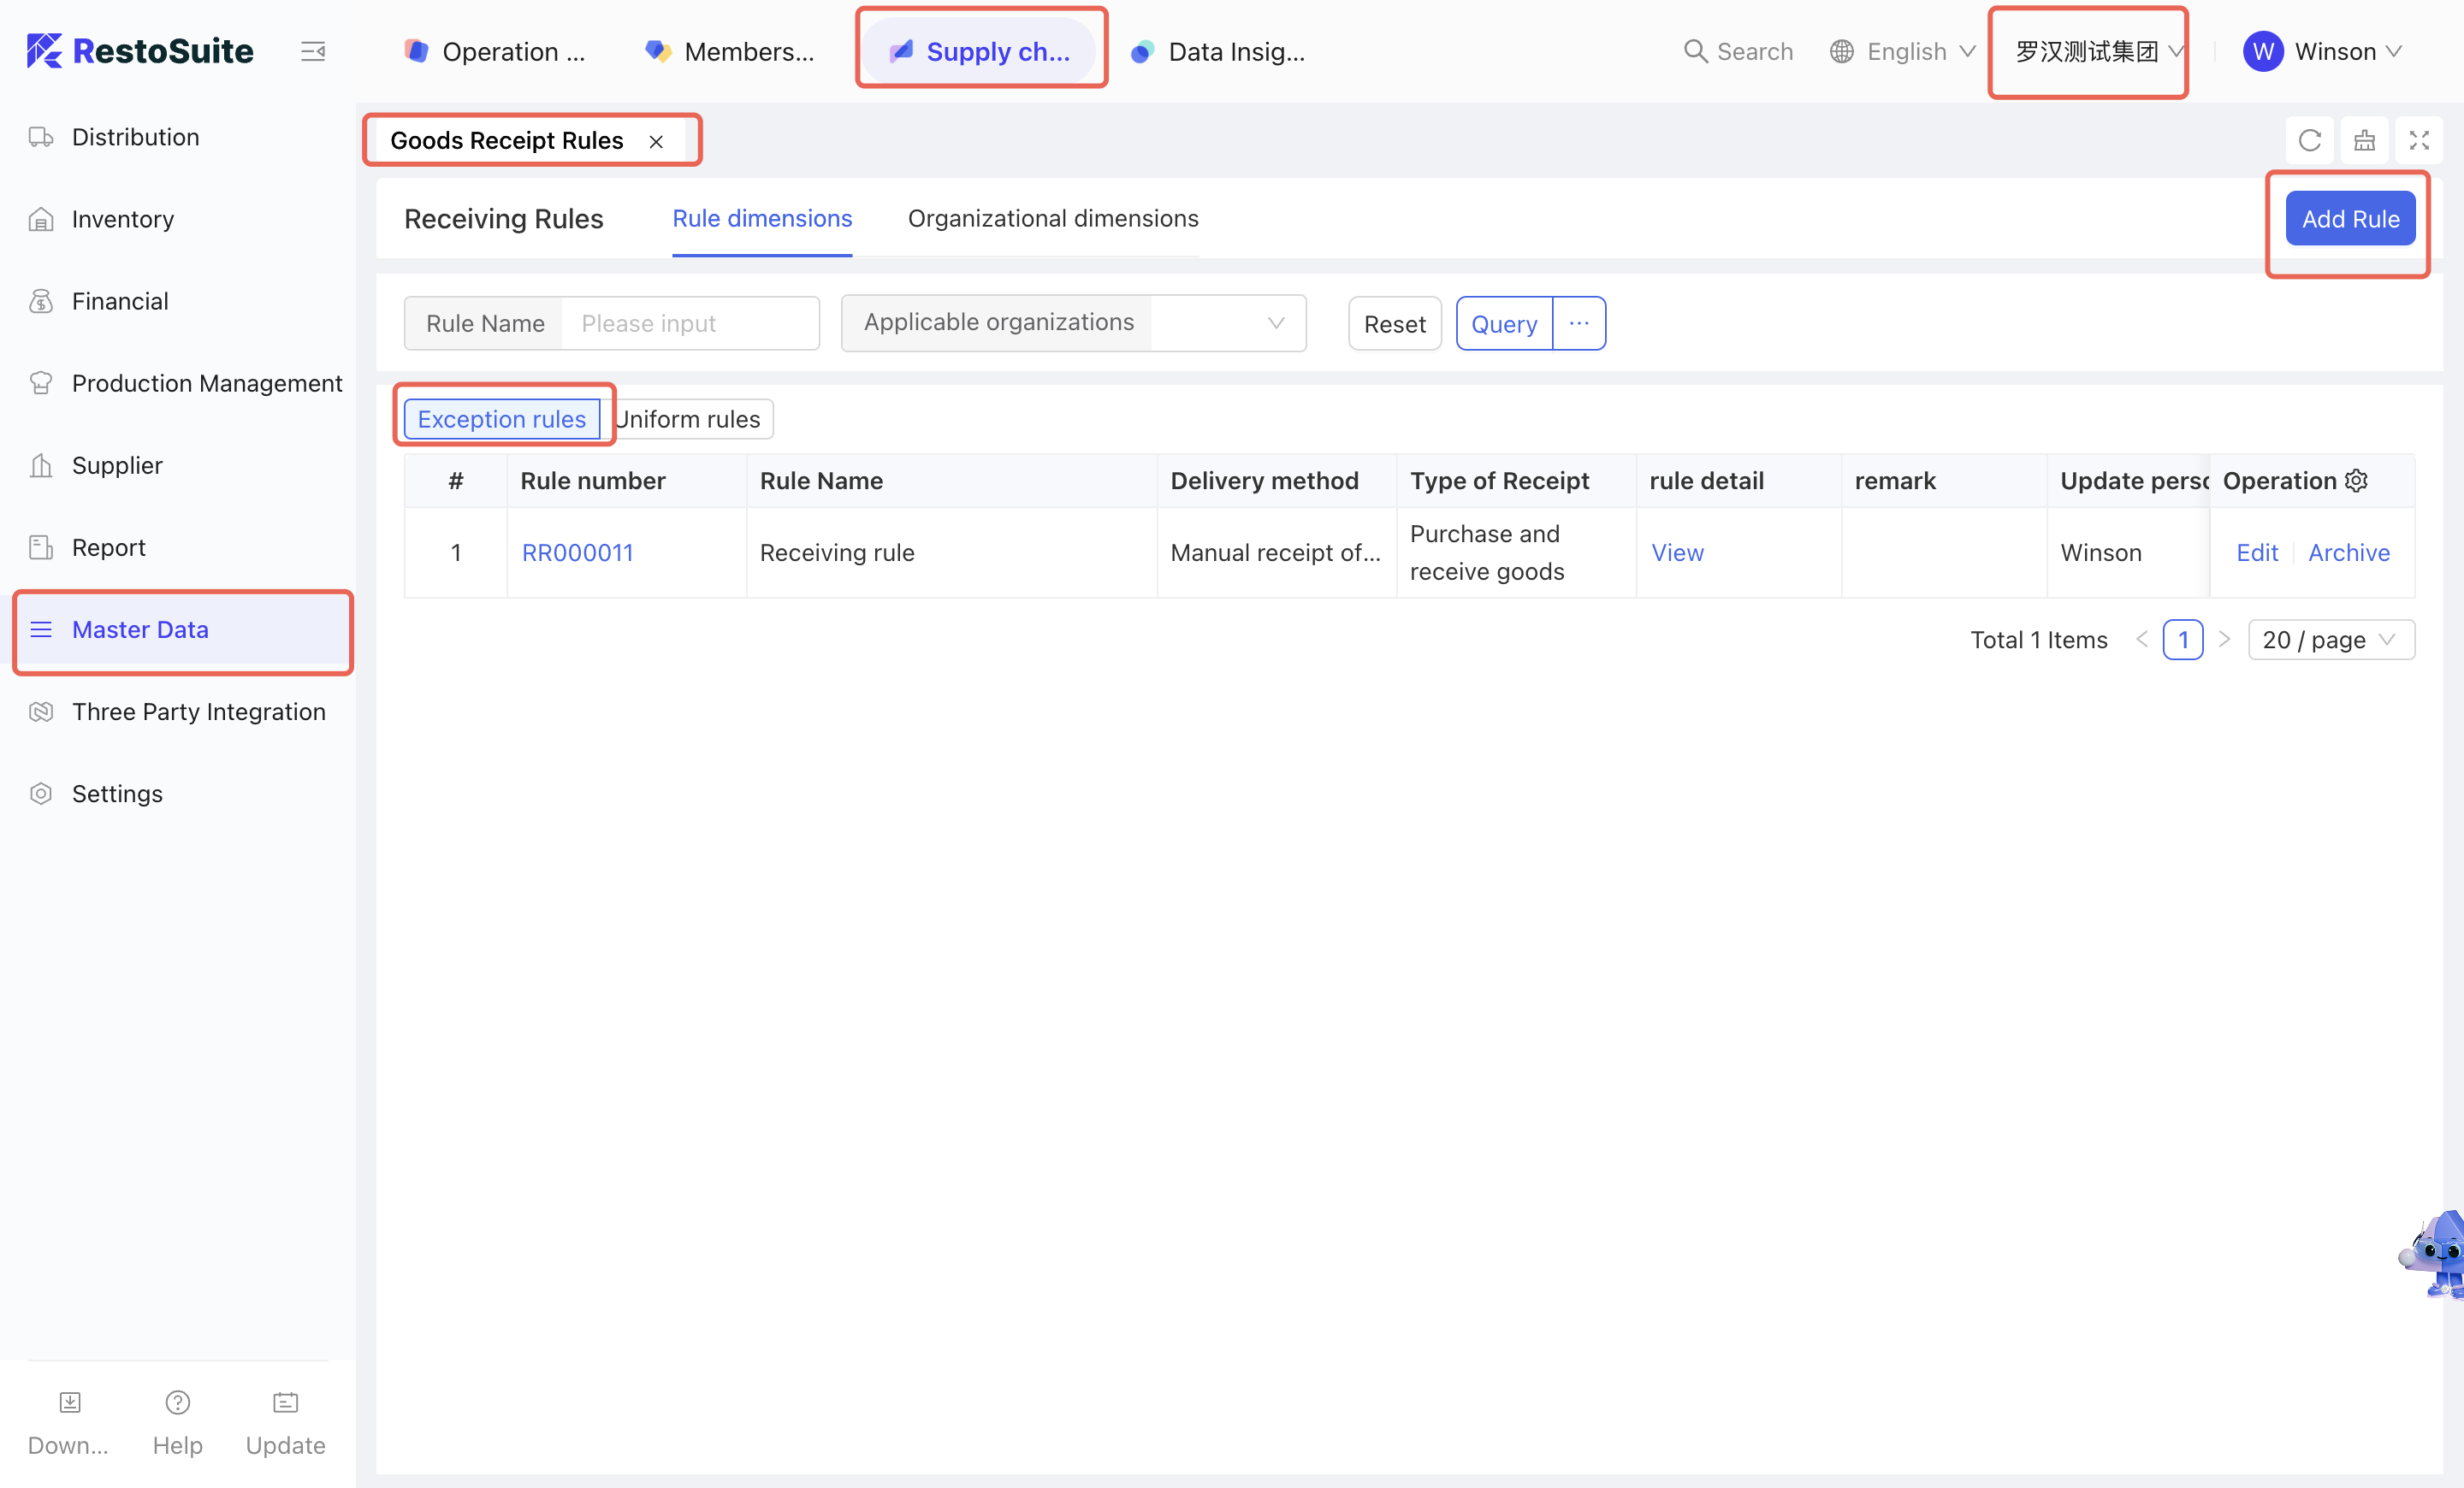Click the fullscreen expand icon
The height and width of the screenshot is (1488, 2464).
tap(2418, 141)
